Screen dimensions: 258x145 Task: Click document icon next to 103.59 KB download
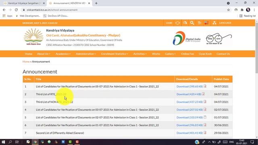pyautogui.click(x=205, y=117)
